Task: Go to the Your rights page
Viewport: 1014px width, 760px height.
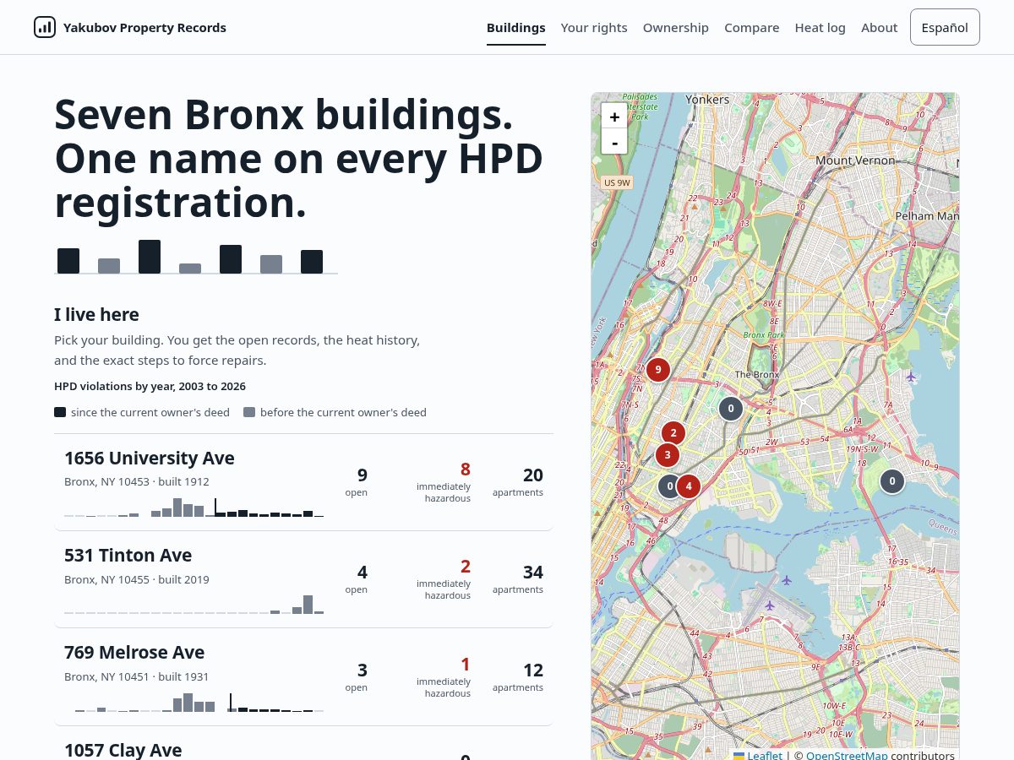Action: (594, 27)
